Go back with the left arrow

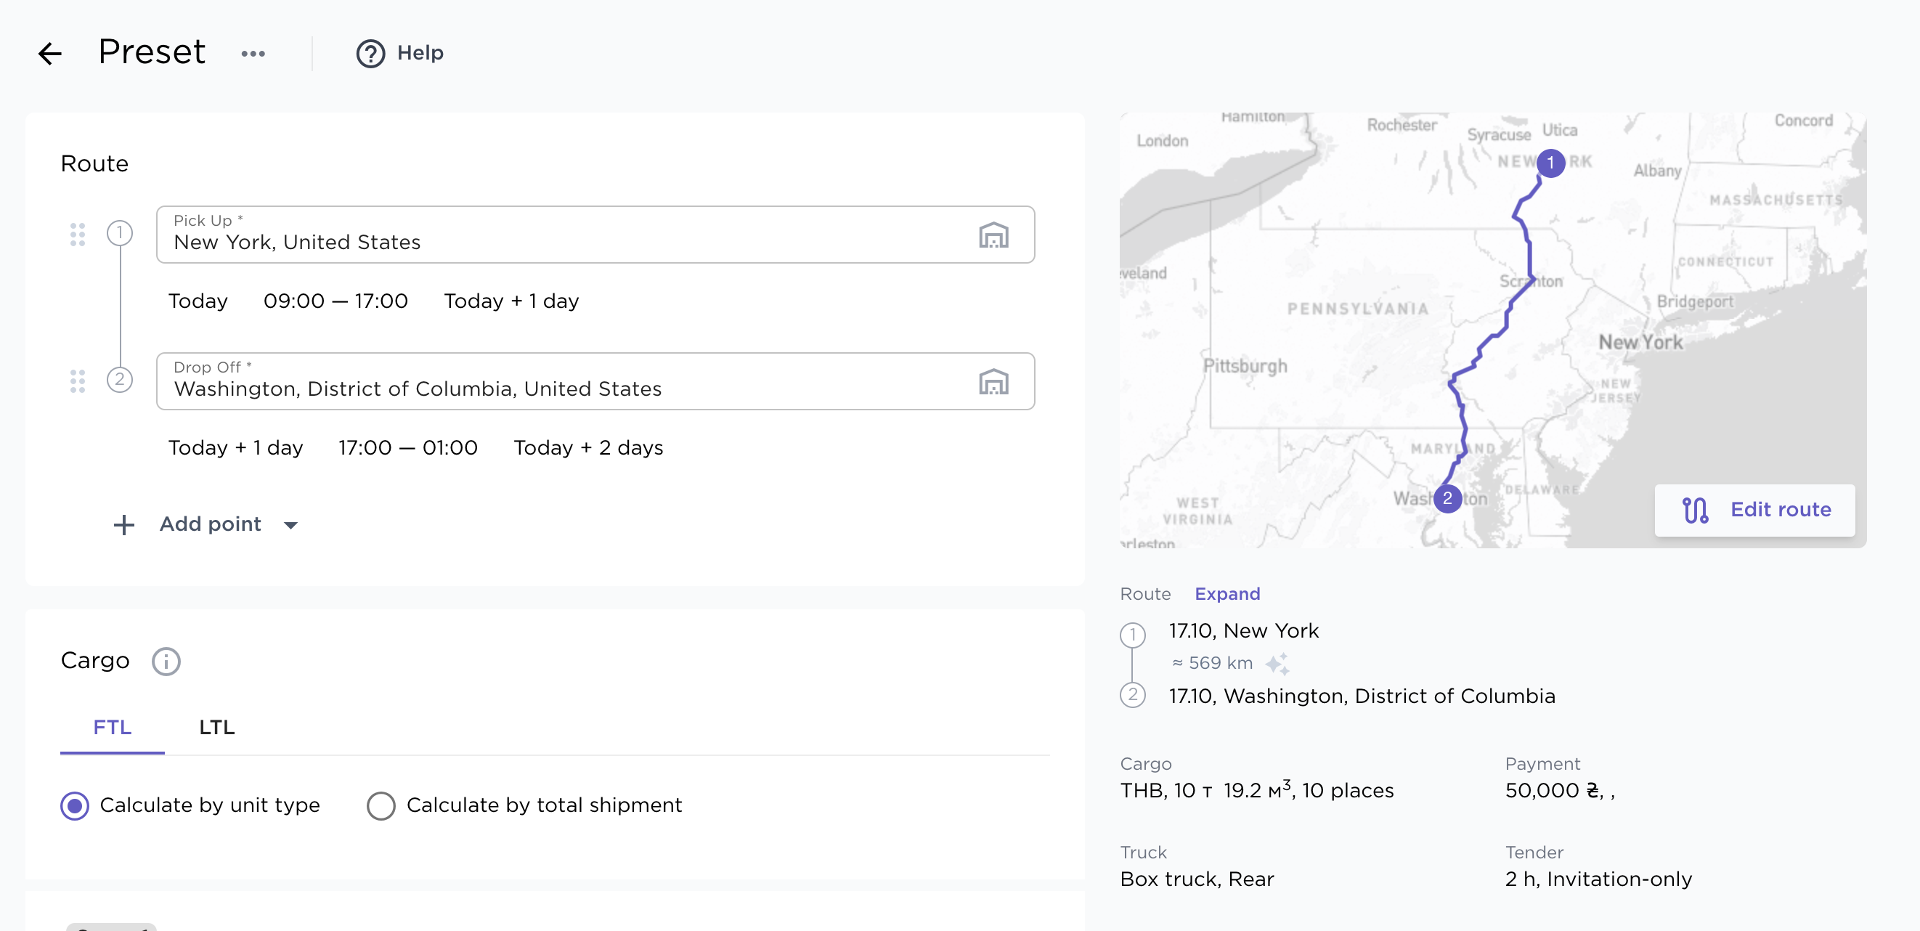point(50,53)
